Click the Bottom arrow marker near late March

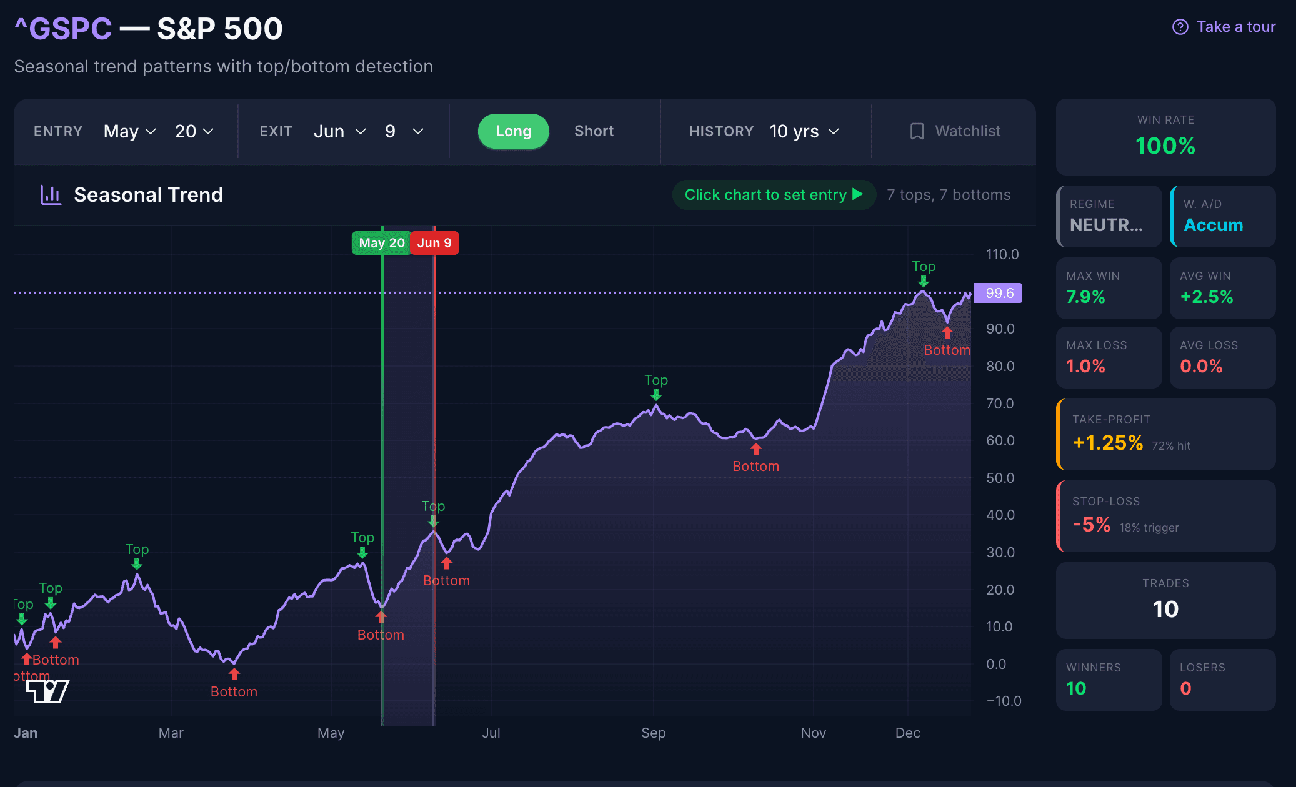tap(234, 674)
